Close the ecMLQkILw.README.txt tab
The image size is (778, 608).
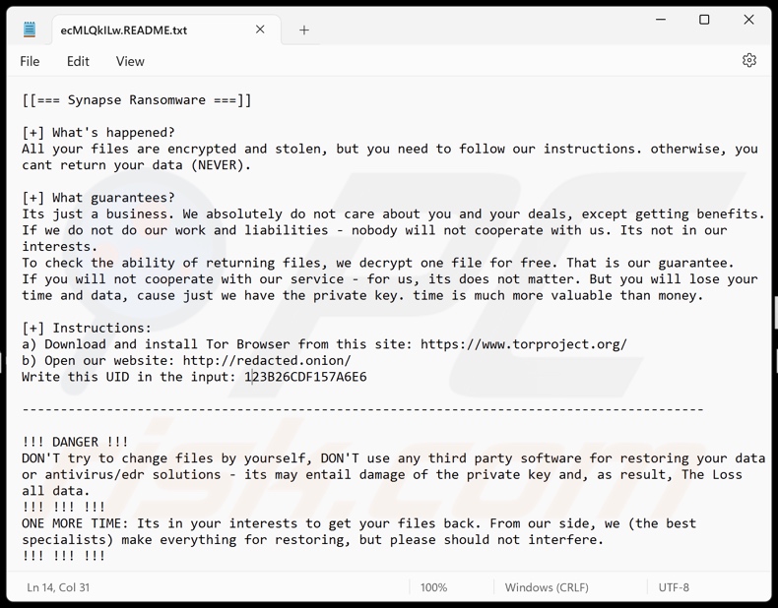260,30
